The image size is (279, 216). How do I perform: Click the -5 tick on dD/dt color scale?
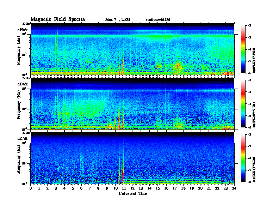pos(249,116)
